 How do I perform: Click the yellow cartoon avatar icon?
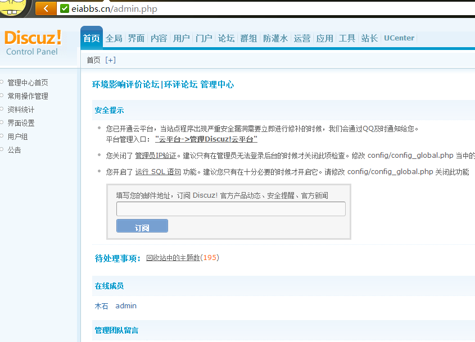coord(13,8)
